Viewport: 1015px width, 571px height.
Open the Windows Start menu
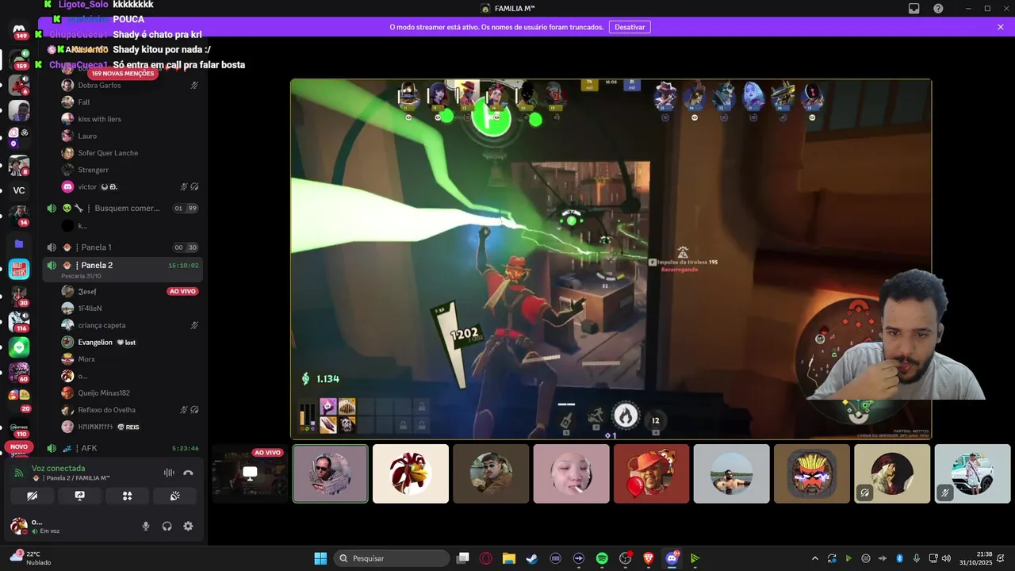coord(320,558)
